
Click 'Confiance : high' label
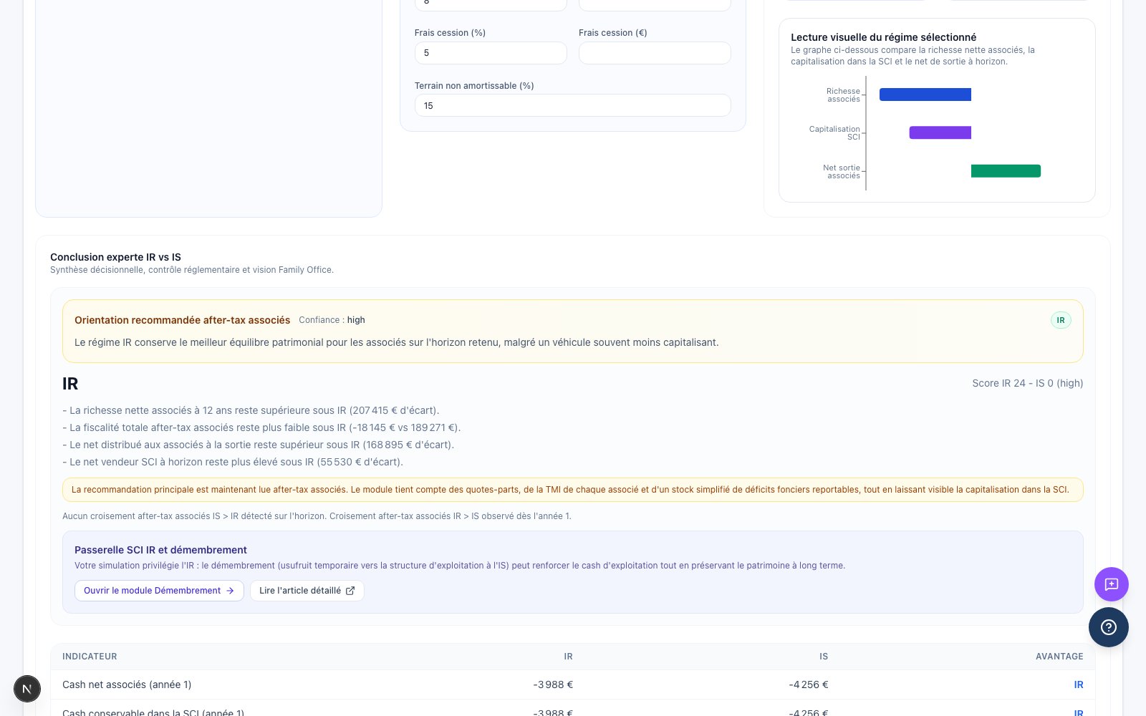(332, 320)
